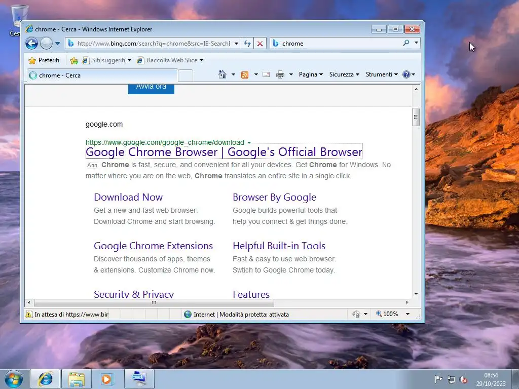Open the Google Chrome Extensions link
The height and width of the screenshot is (389, 519).
click(x=153, y=246)
